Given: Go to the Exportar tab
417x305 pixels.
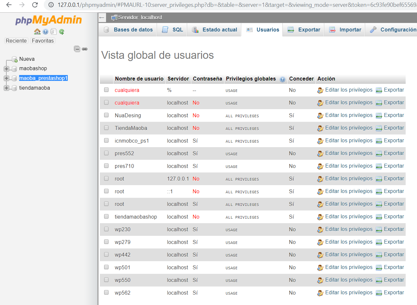Looking at the screenshot, I should click(304, 30).
